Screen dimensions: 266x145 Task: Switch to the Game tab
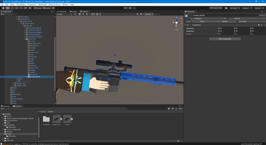73,11
